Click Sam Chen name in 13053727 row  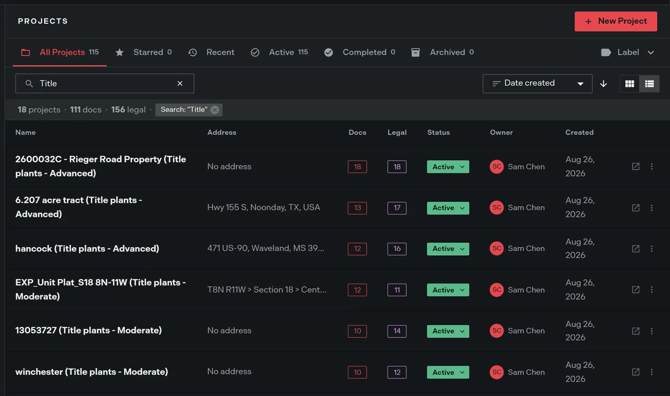pos(526,331)
